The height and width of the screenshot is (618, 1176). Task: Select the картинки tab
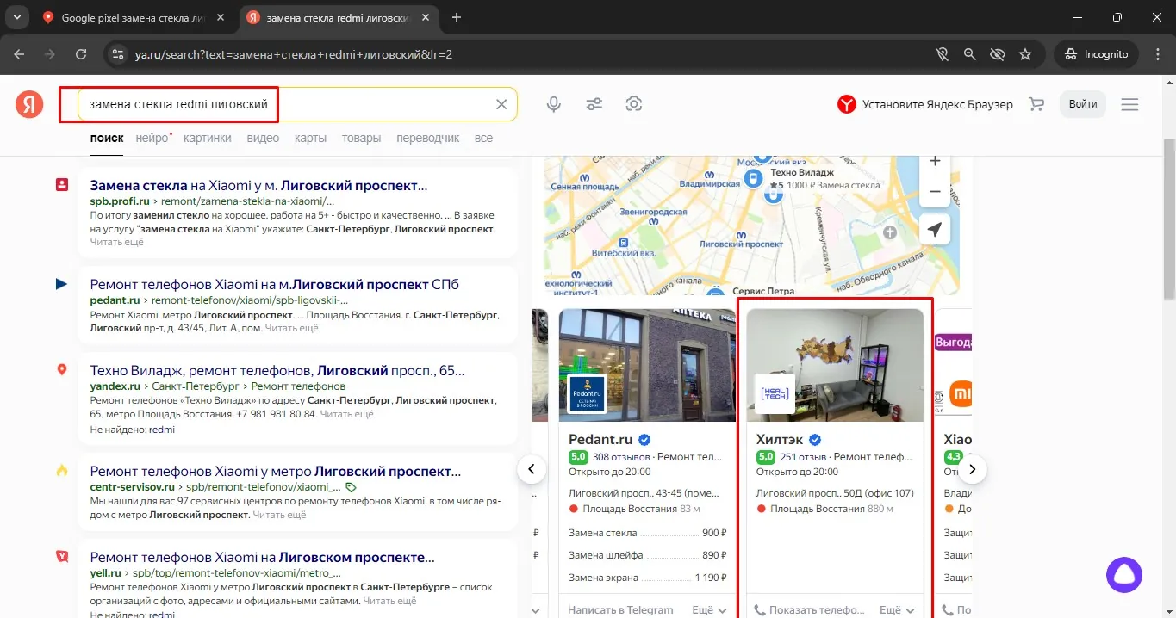(208, 138)
